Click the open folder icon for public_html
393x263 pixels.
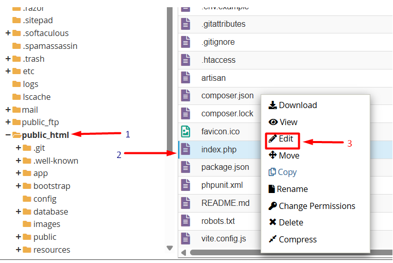(x=16, y=135)
